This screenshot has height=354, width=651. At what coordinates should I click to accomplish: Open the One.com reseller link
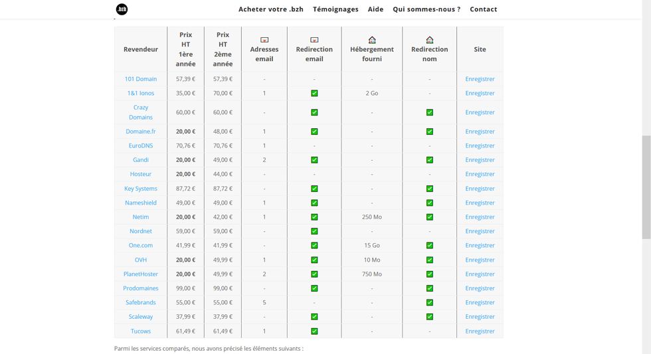(x=141, y=245)
